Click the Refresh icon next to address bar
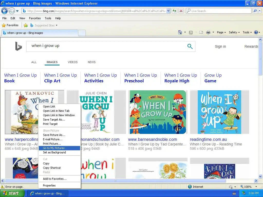This screenshot has height=197, width=263. [x=174, y=11]
